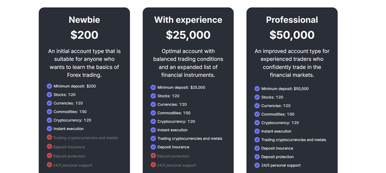Click Newbie Commodities: 1:50 feature line

click(x=70, y=111)
